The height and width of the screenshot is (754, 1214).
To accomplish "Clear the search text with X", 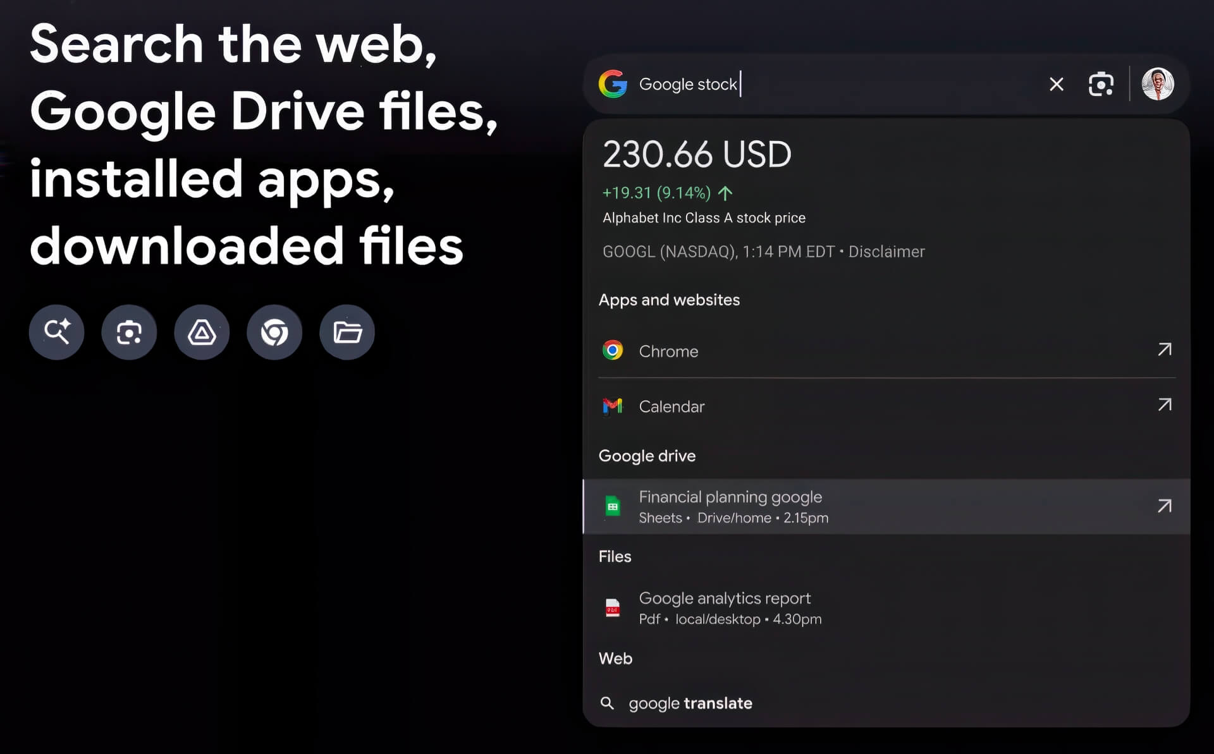I will click(x=1056, y=84).
